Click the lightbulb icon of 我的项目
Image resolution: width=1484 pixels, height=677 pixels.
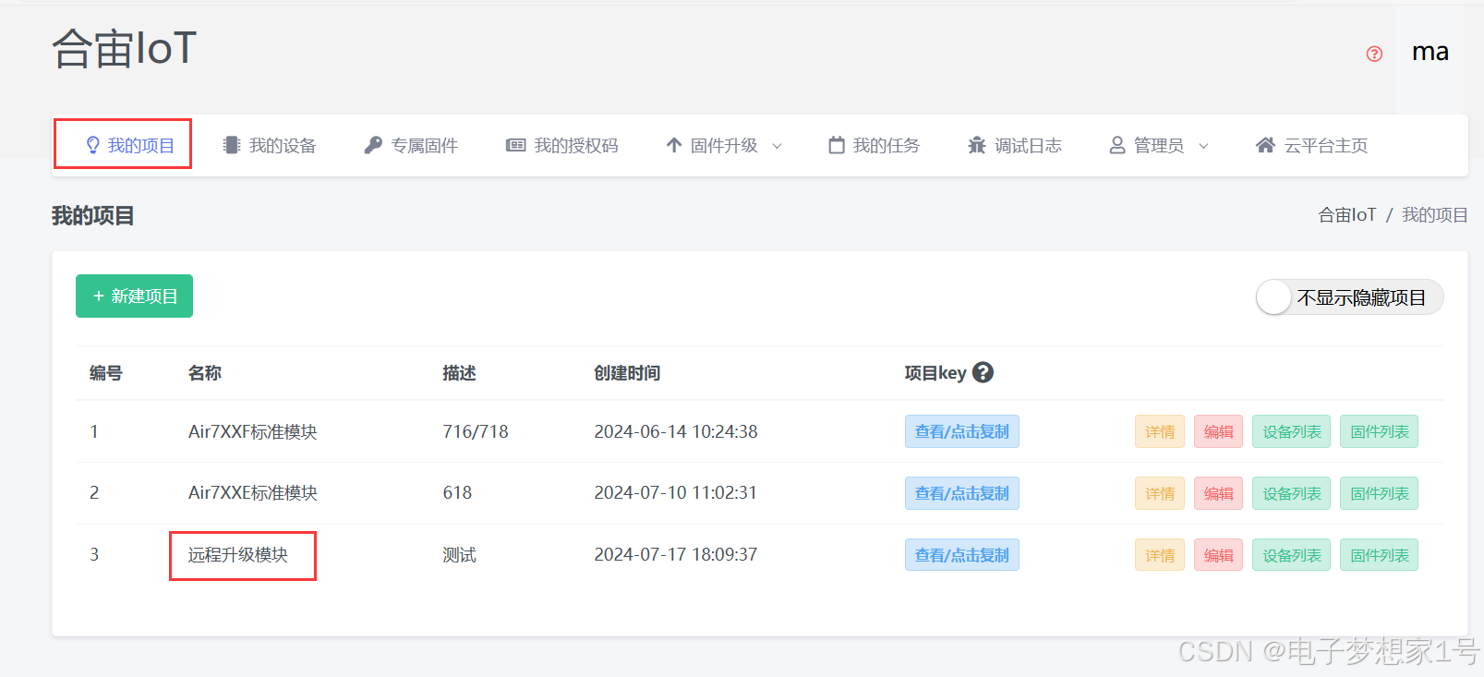pyautogui.click(x=92, y=145)
